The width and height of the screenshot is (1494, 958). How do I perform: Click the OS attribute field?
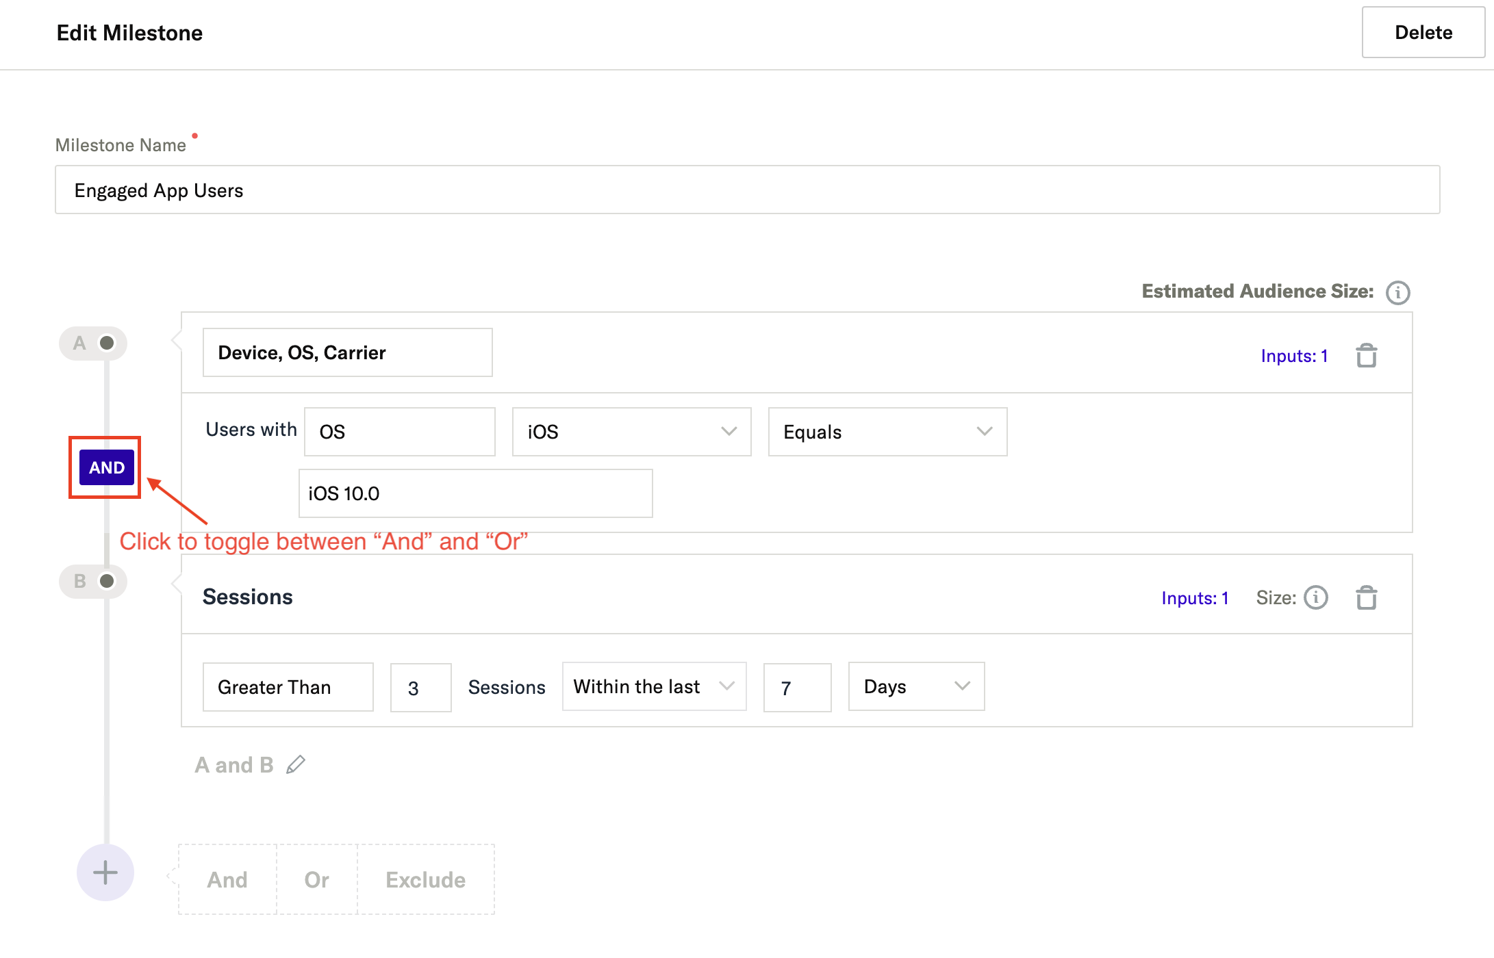tap(400, 432)
